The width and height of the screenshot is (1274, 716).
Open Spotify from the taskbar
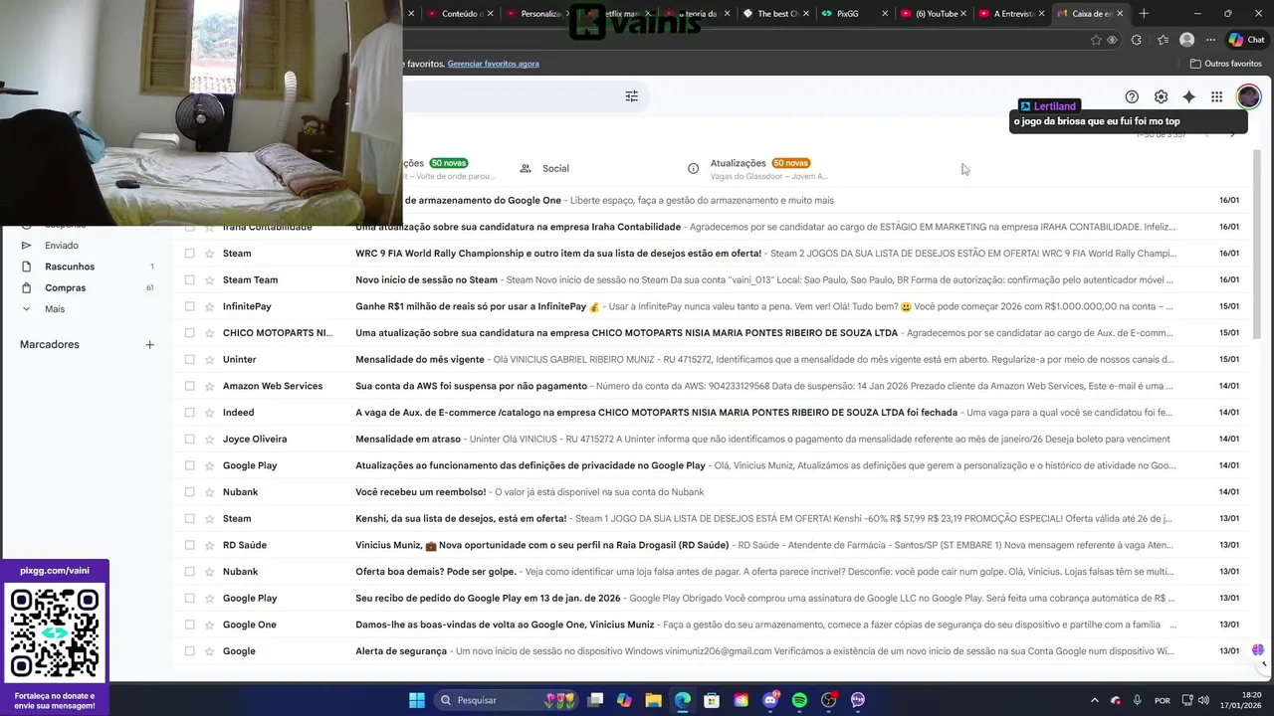pyautogui.click(x=799, y=700)
